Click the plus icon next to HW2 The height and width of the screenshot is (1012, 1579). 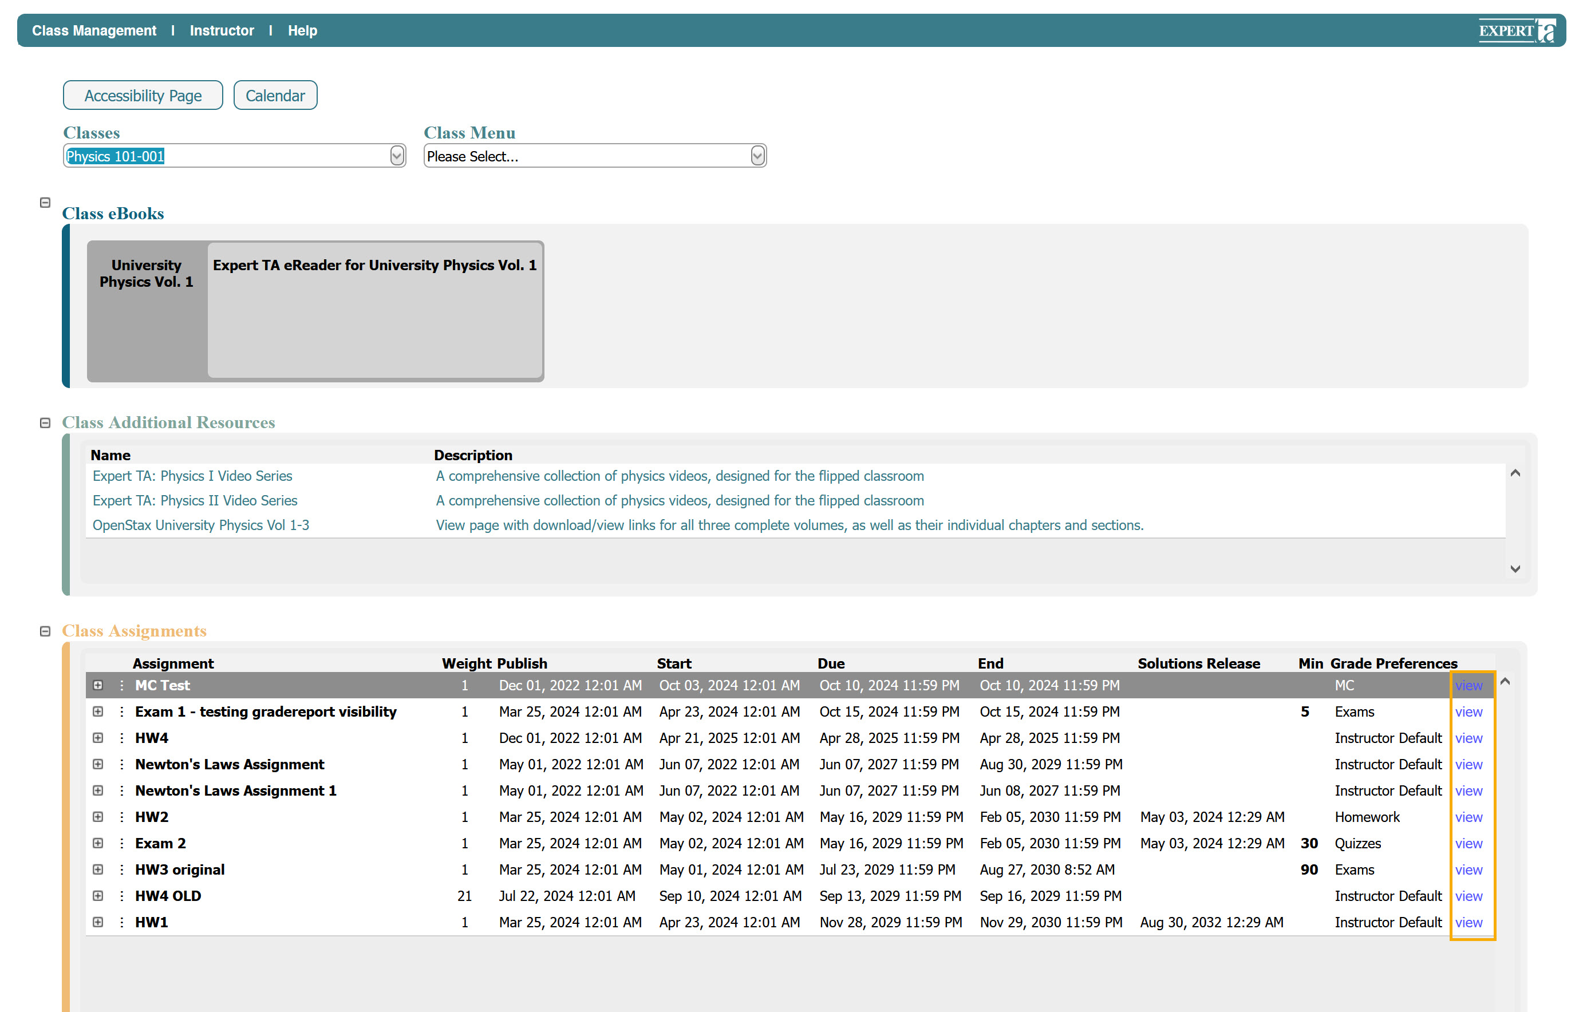(98, 817)
